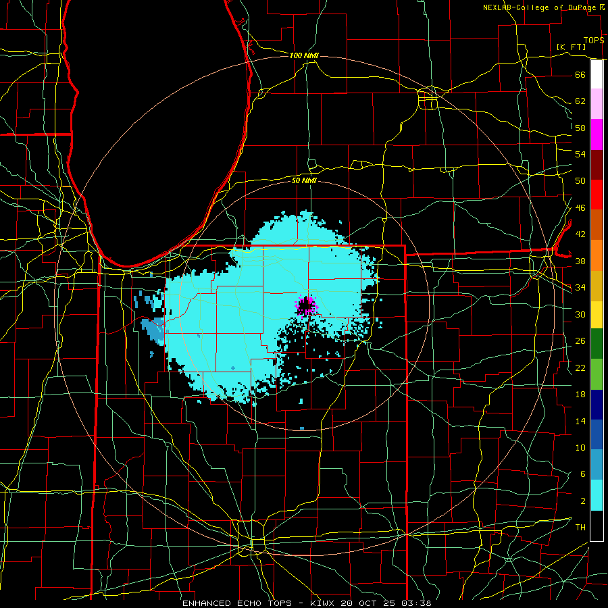Click the legend value 10

tap(580, 447)
